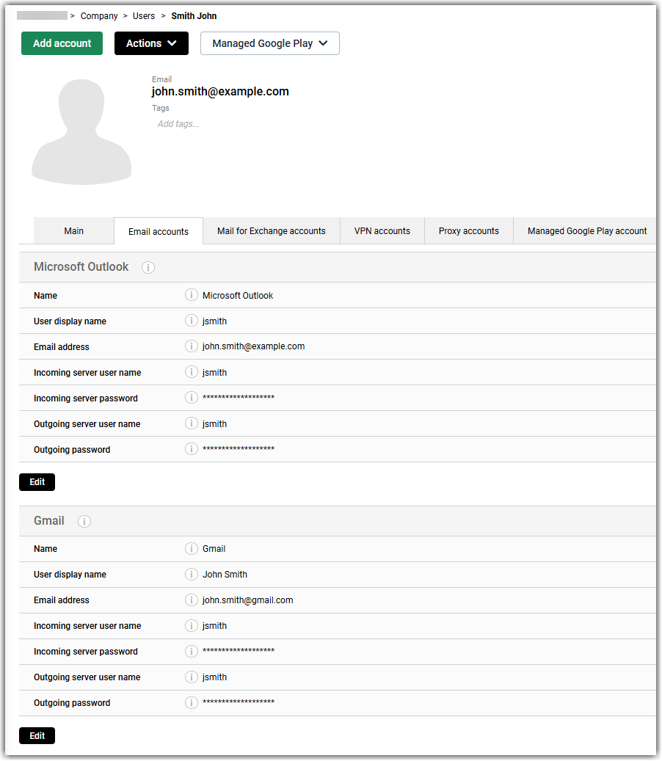The image size is (662, 761).
Task: Click info icon next to Outlook Name row
Action: tap(191, 294)
